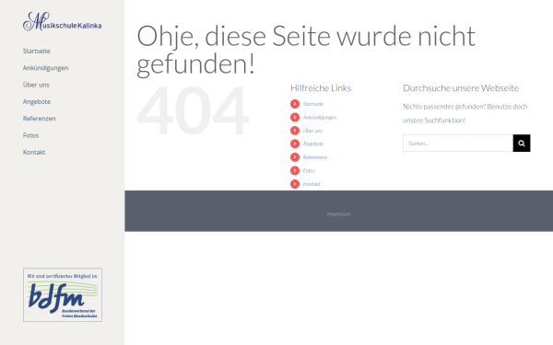
Task: Open Referenzen in the sidebar menu
Action: pos(39,119)
